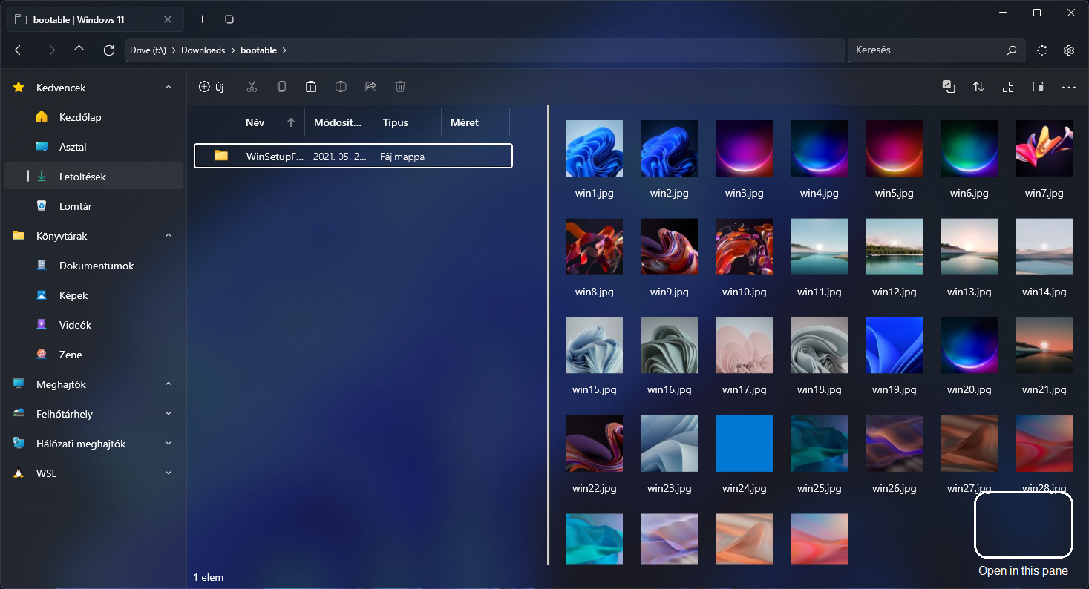Go up one folder level
Image resolution: width=1089 pixels, height=589 pixels.
[79, 50]
